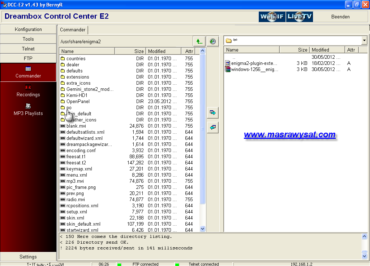
Task: Click the log panel scroll down arrow
Action: point(364,256)
